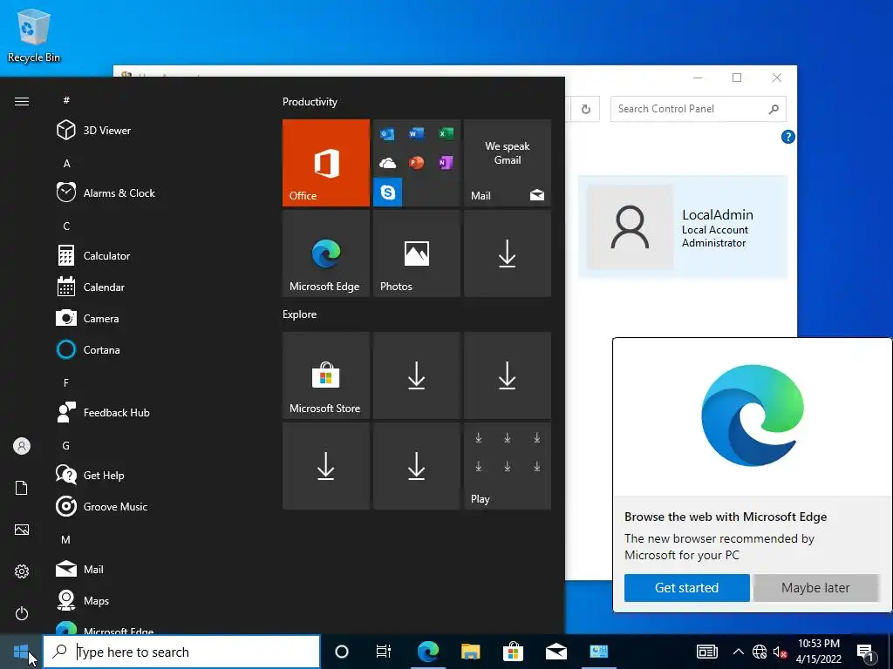Open the Play tile folder
The height and width of the screenshot is (669, 893).
(x=508, y=466)
